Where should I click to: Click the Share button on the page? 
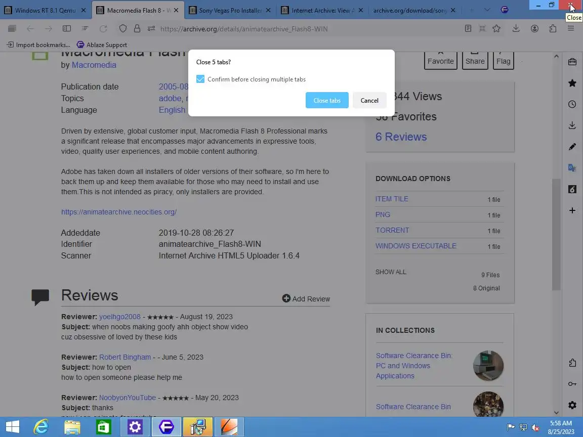click(x=475, y=60)
